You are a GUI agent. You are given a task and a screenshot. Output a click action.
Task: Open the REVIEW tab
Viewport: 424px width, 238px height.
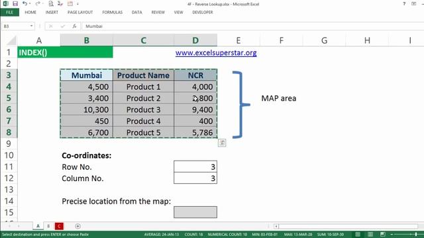point(158,13)
